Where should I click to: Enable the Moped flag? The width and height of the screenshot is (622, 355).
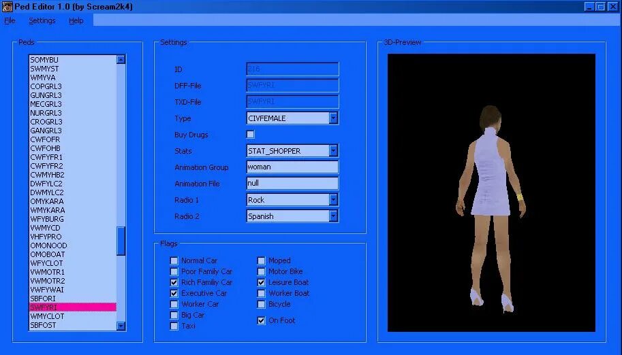(261, 260)
